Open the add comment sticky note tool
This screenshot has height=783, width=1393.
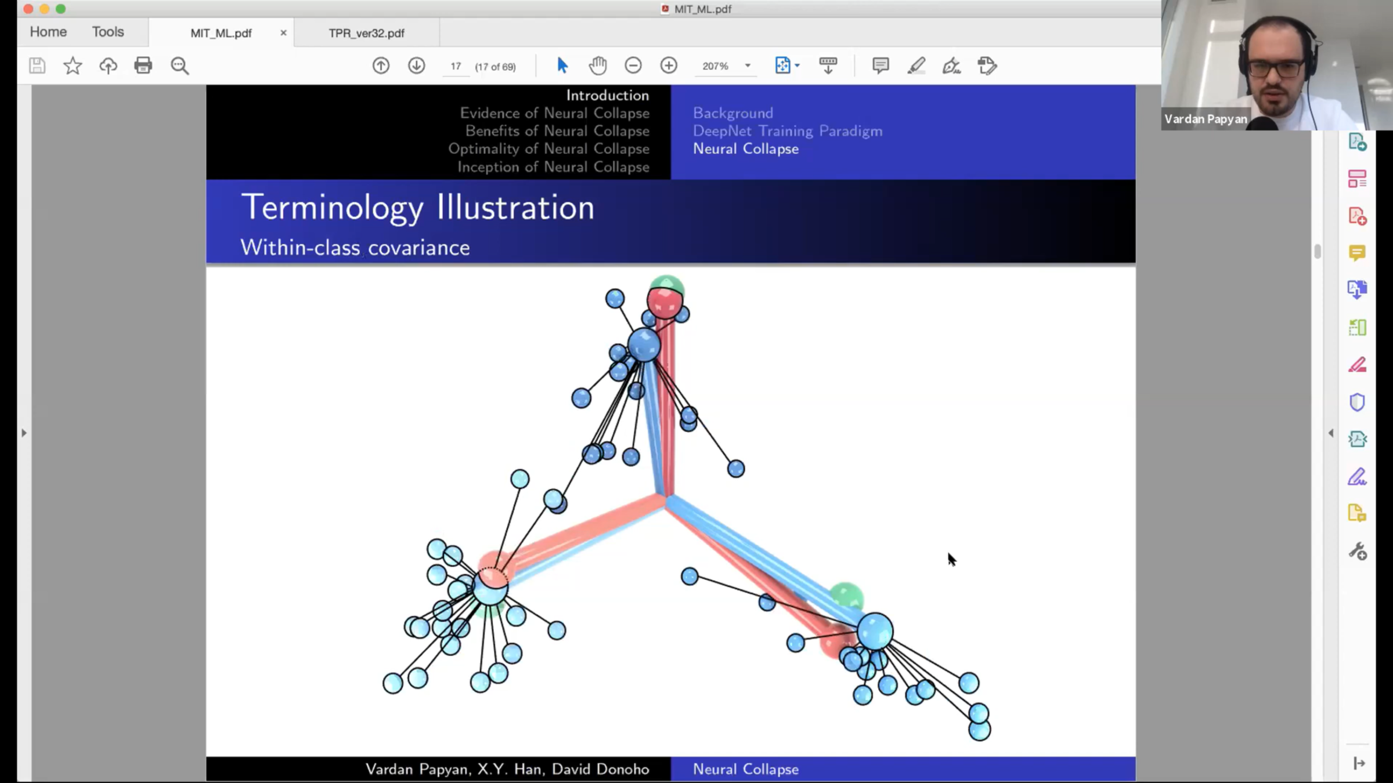(880, 66)
